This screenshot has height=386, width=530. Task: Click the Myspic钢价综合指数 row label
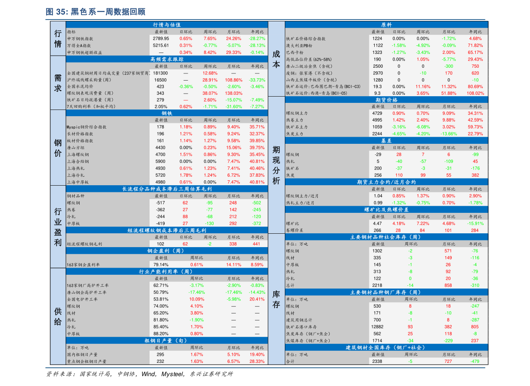coord(86,127)
